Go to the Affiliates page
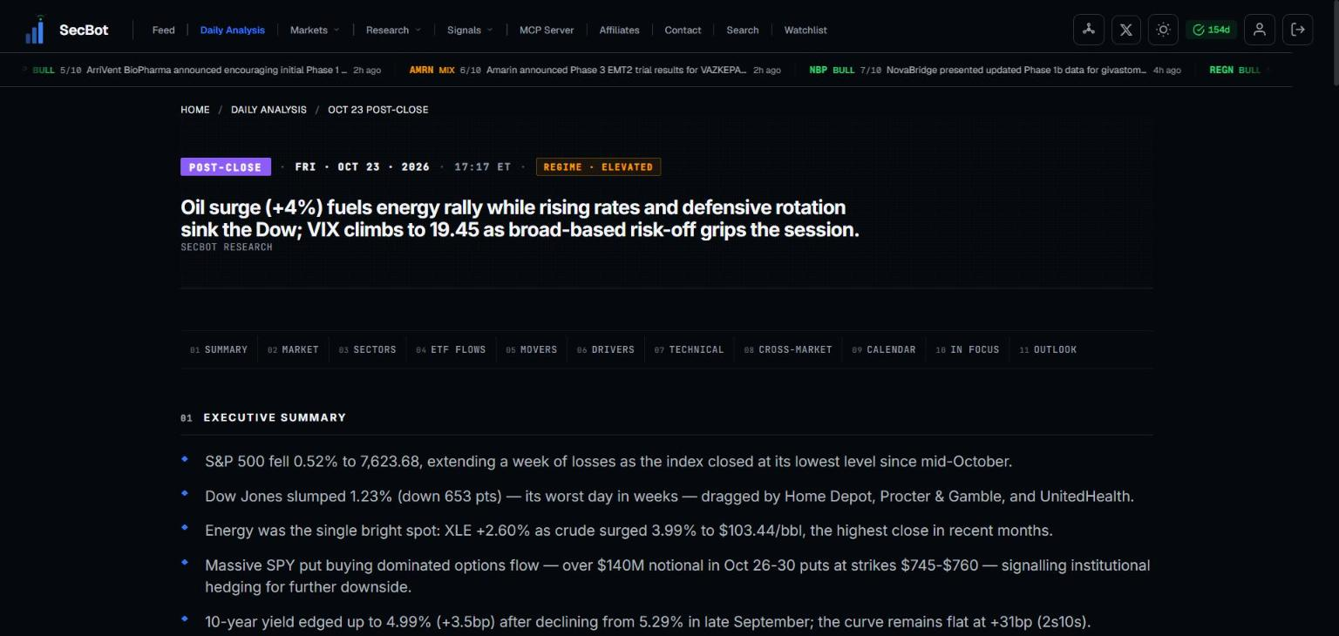1339x636 pixels. tap(619, 30)
